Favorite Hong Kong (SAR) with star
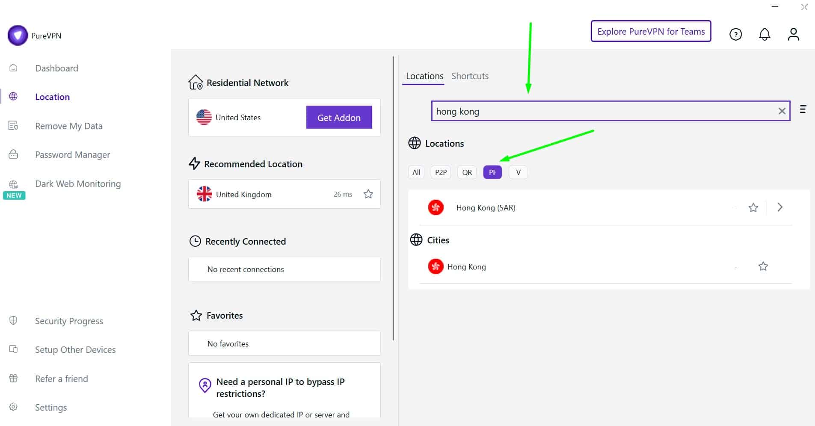Viewport: 815px width, 426px height. pyautogui.click(x=753, y=207)
